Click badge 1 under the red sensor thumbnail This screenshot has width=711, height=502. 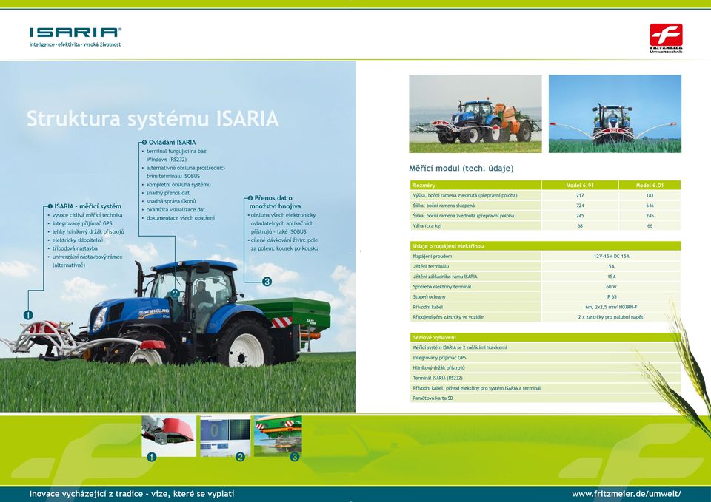click(151, 457)
